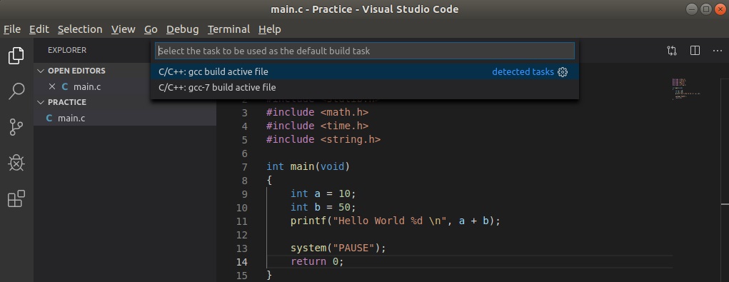Open the Source Control view icon

coord(16,127)
